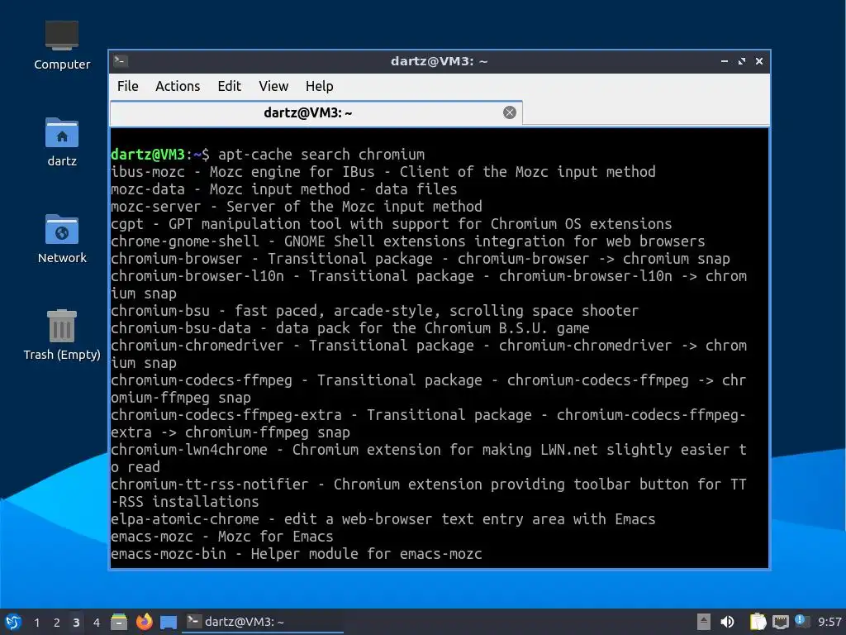
Task: Click the show desktop panel icon
Action: coord(169,622)
